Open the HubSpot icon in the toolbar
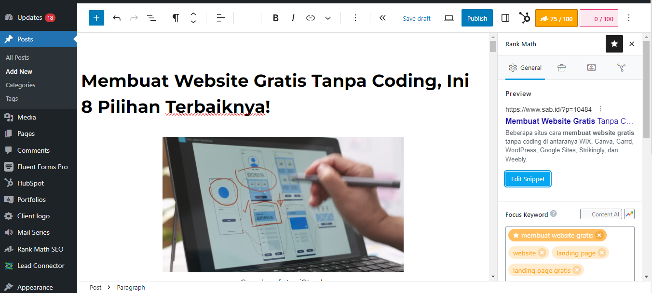 tap(524, 18)
